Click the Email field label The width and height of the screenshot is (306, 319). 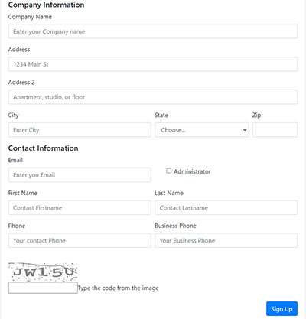click(x=15, y=160)
